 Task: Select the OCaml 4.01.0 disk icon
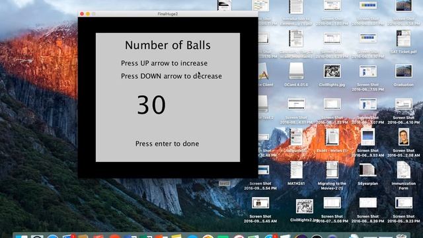pos(296,71)
